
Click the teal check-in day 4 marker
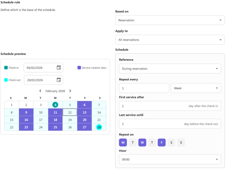pyautogui.click(x=55, y=105)
